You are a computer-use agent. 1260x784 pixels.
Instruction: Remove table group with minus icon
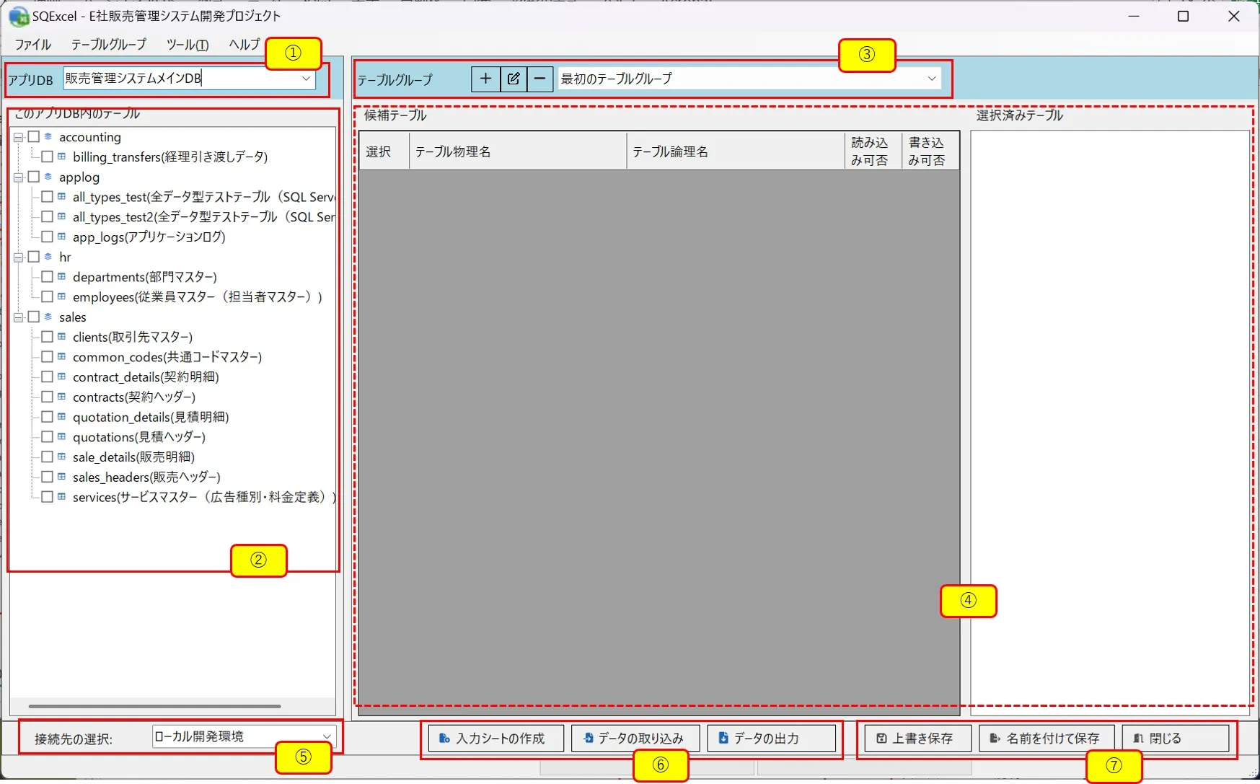(x=539, y=79)
